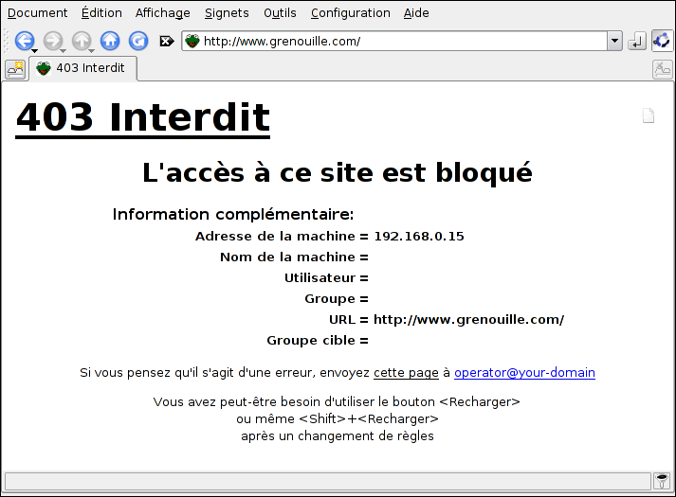The width and height of the screenshot is (676, 497).
Task: Click inside the URL address field
Action: pyautogui.click(x=398, y=41)
